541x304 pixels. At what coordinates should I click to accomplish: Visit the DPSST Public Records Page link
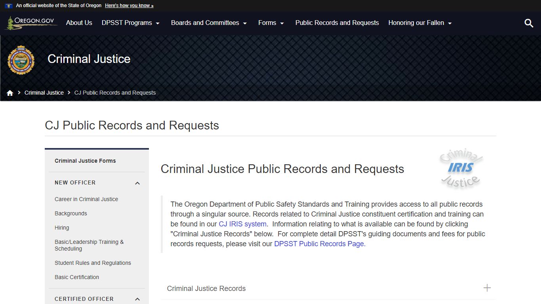[x=319, y=244]
